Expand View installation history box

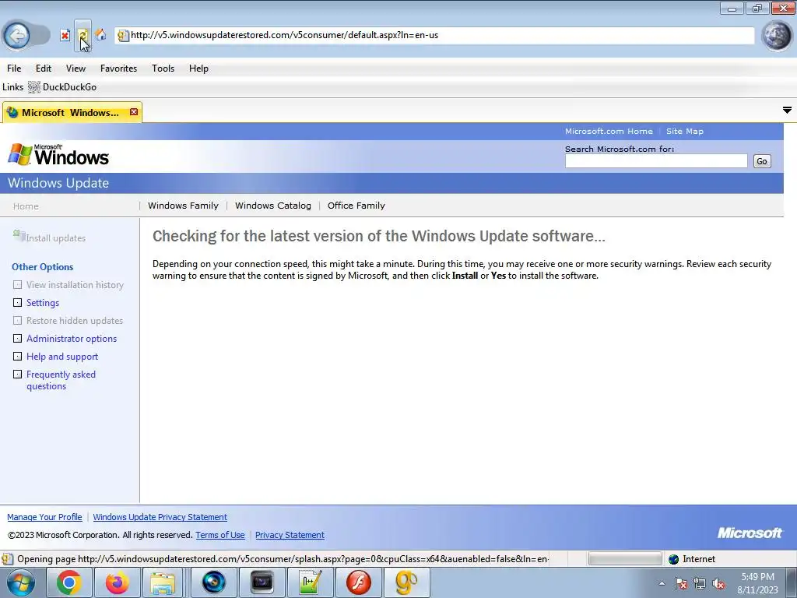[x=17, y=285]
